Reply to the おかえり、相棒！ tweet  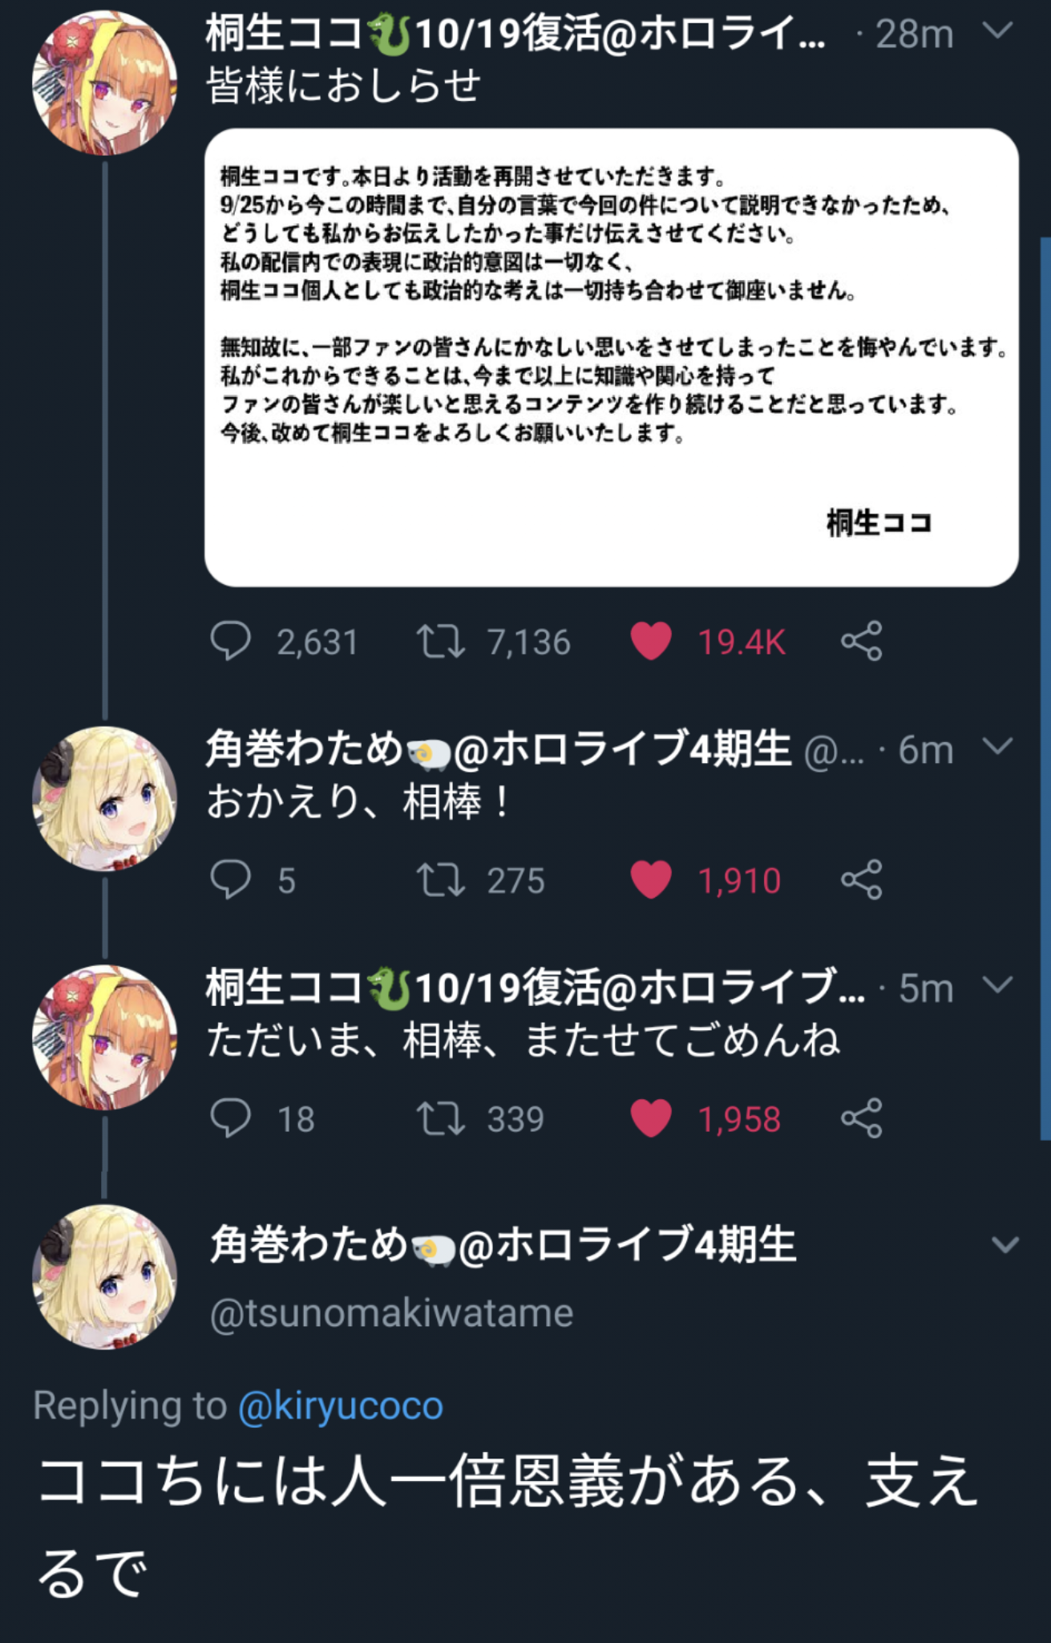231,879
